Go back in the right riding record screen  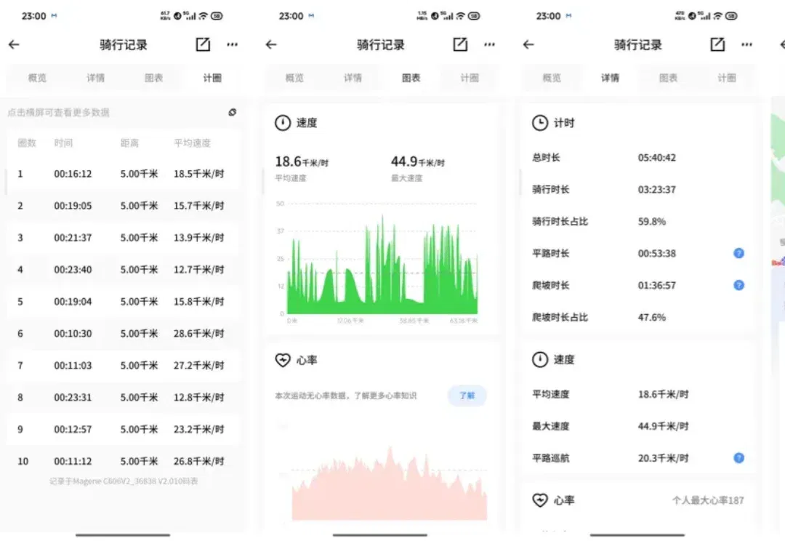528,44
